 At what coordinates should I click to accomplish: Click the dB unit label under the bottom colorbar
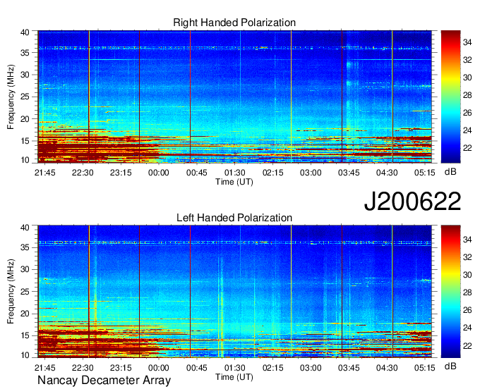(x=450, y=366)
